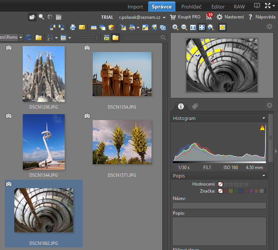Collapse the Histogram section
278x250 pixels.
coord(264,118)
